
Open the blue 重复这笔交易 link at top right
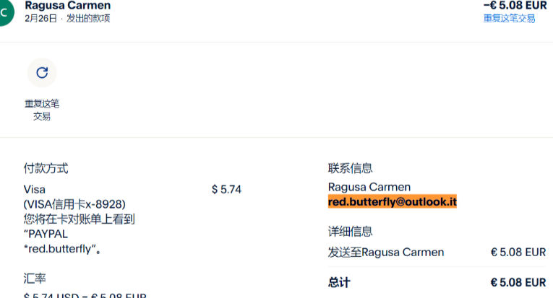point(509,18)
